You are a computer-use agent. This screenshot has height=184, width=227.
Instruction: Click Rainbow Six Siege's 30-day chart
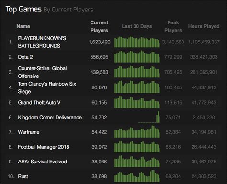137,87
